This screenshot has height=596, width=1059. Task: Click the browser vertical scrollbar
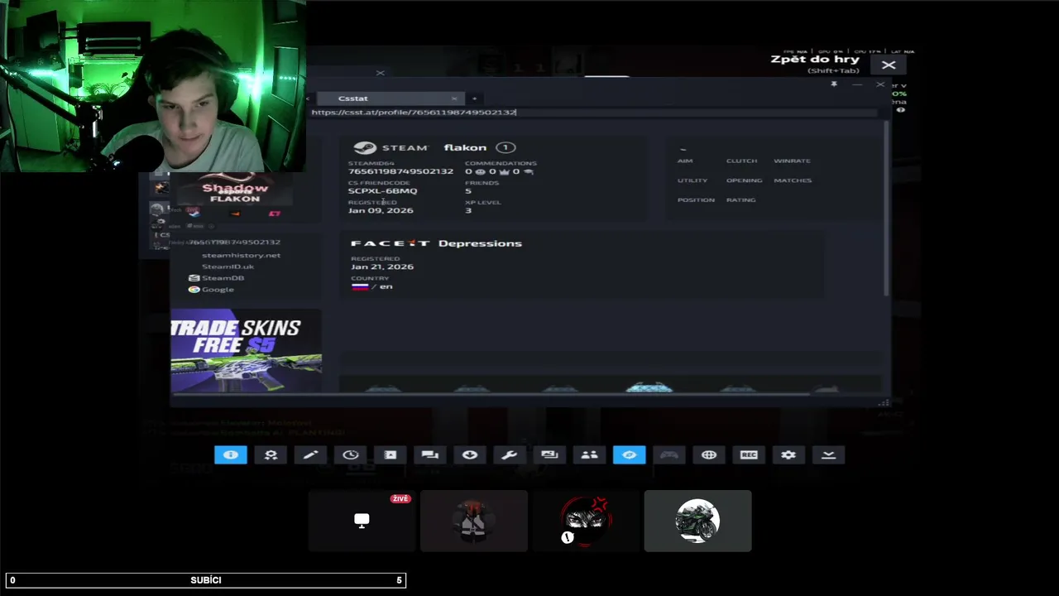887,209
